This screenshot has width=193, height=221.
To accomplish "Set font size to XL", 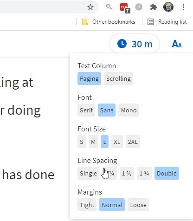I will pos(117,142).
